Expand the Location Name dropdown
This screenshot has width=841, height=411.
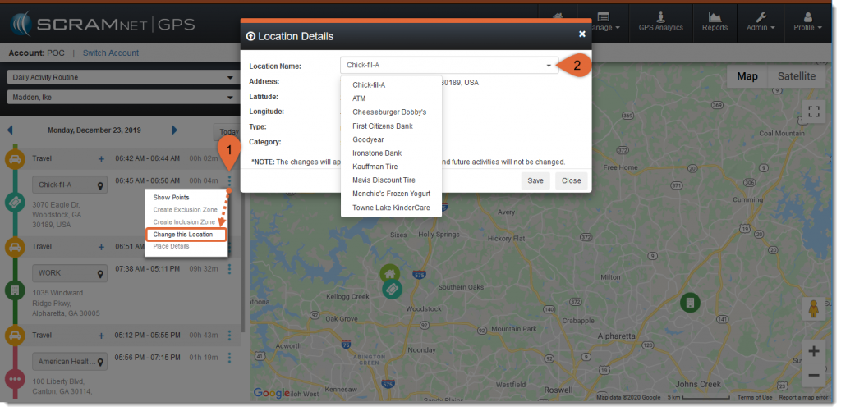[548, 66]
